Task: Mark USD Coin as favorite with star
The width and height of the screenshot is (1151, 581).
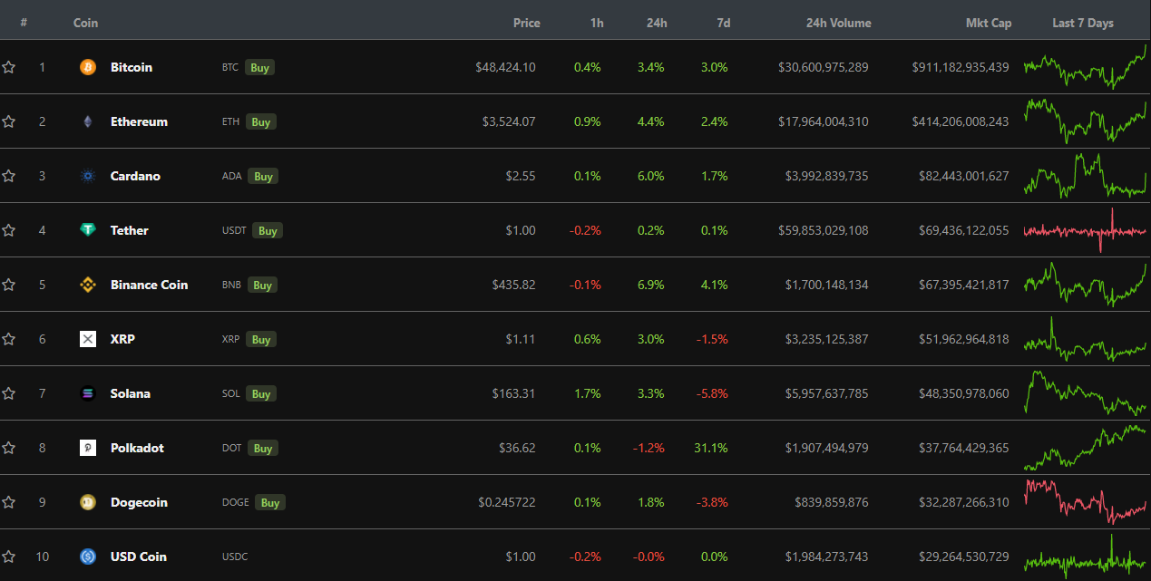Action: [x=9, y=557]
